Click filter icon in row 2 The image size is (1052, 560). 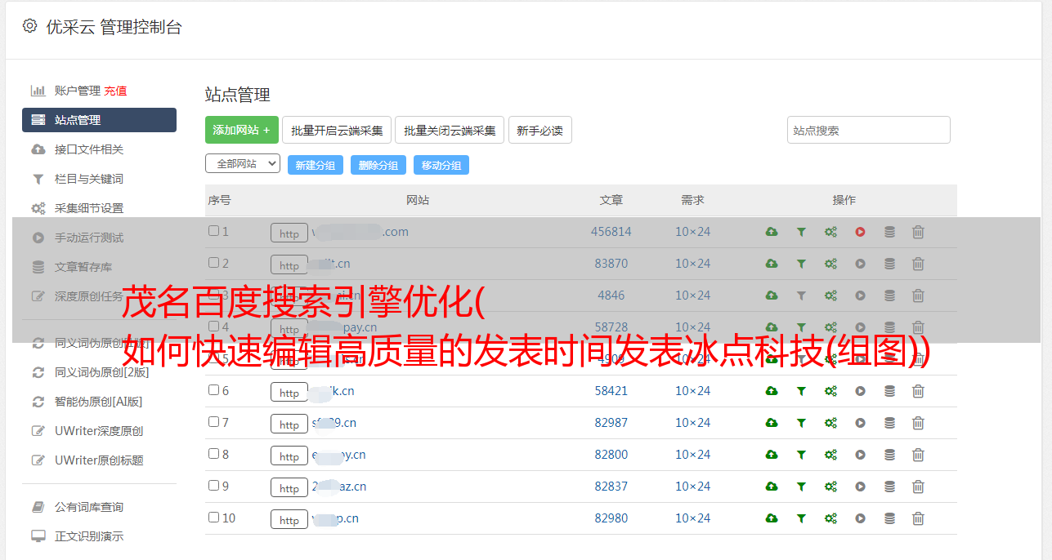pyautogui.click(x=801, y=264)
